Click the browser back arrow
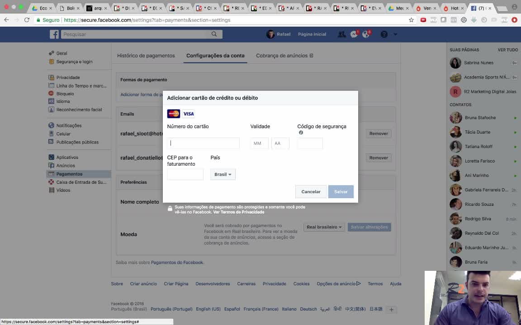The height and width of the screenshot is (325, 521). tap(6, 20)
